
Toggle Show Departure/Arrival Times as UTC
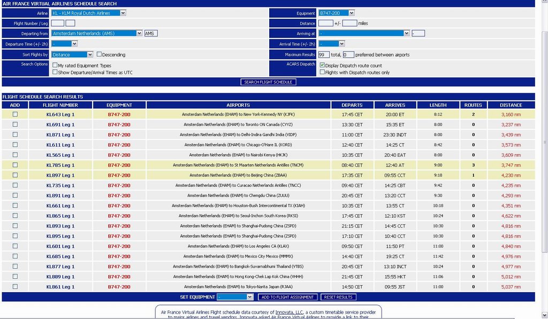pyautogui.click(x=55, y=72)
